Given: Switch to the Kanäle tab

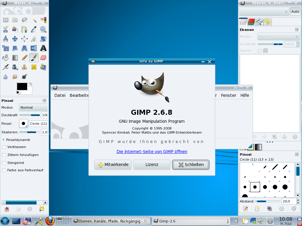Looking at the screenshot, I should tap(251, 21).
